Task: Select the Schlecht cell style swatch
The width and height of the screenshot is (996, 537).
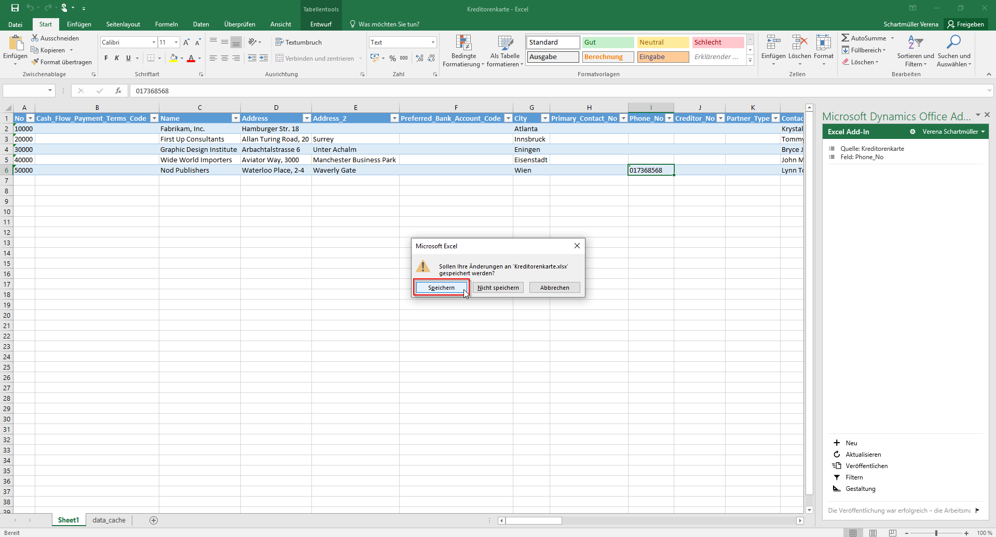Action: [x=718, y=43]
